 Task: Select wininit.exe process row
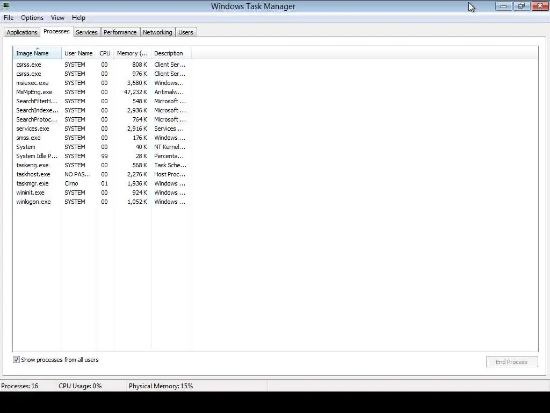tap(102, 193)
